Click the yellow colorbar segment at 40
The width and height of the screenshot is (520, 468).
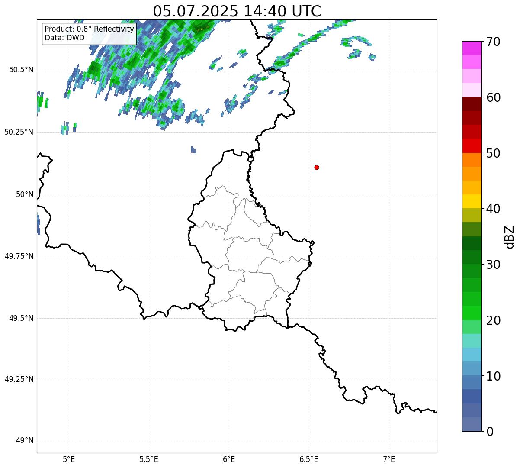(472, 201)
